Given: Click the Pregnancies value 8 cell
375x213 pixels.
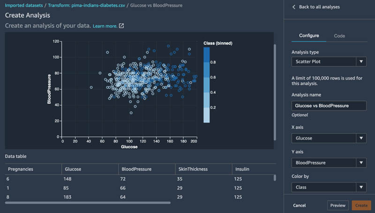Looking at the screenshot, I should coord(8,197).
